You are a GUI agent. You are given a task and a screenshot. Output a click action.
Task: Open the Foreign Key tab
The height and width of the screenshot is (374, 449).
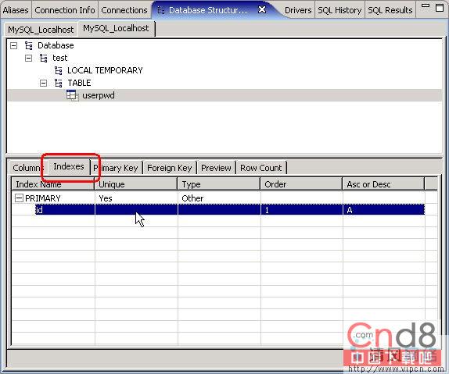click(x=169, y=168)
